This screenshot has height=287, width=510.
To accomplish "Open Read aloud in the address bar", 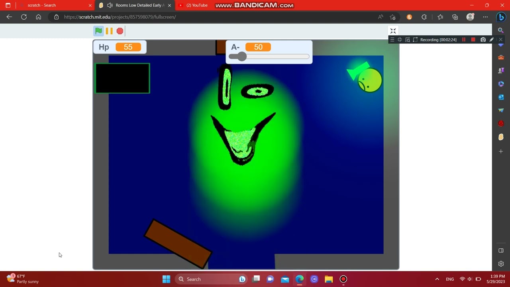I will (x=381, y=17).
